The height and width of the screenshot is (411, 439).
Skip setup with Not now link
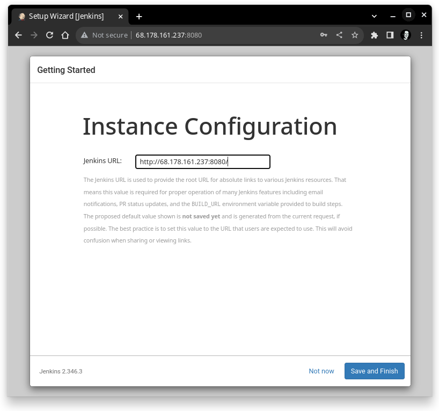321,371
